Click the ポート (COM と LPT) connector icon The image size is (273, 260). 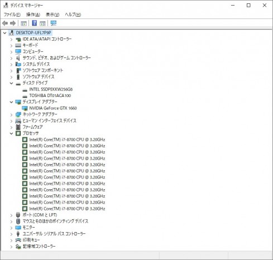tap(18, 215)
